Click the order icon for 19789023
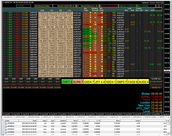The height and width of the screenshot is (136, 172). click(x=6, y=129)
